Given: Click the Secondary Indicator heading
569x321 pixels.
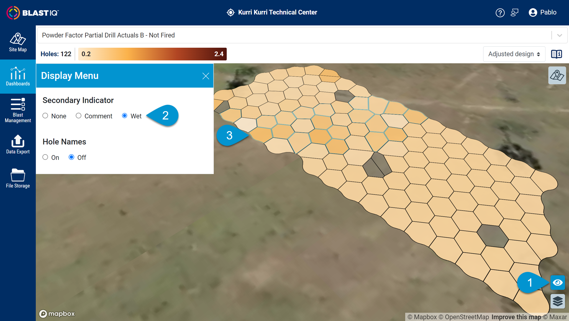Looking at the screenshot, I should (78, 100).
